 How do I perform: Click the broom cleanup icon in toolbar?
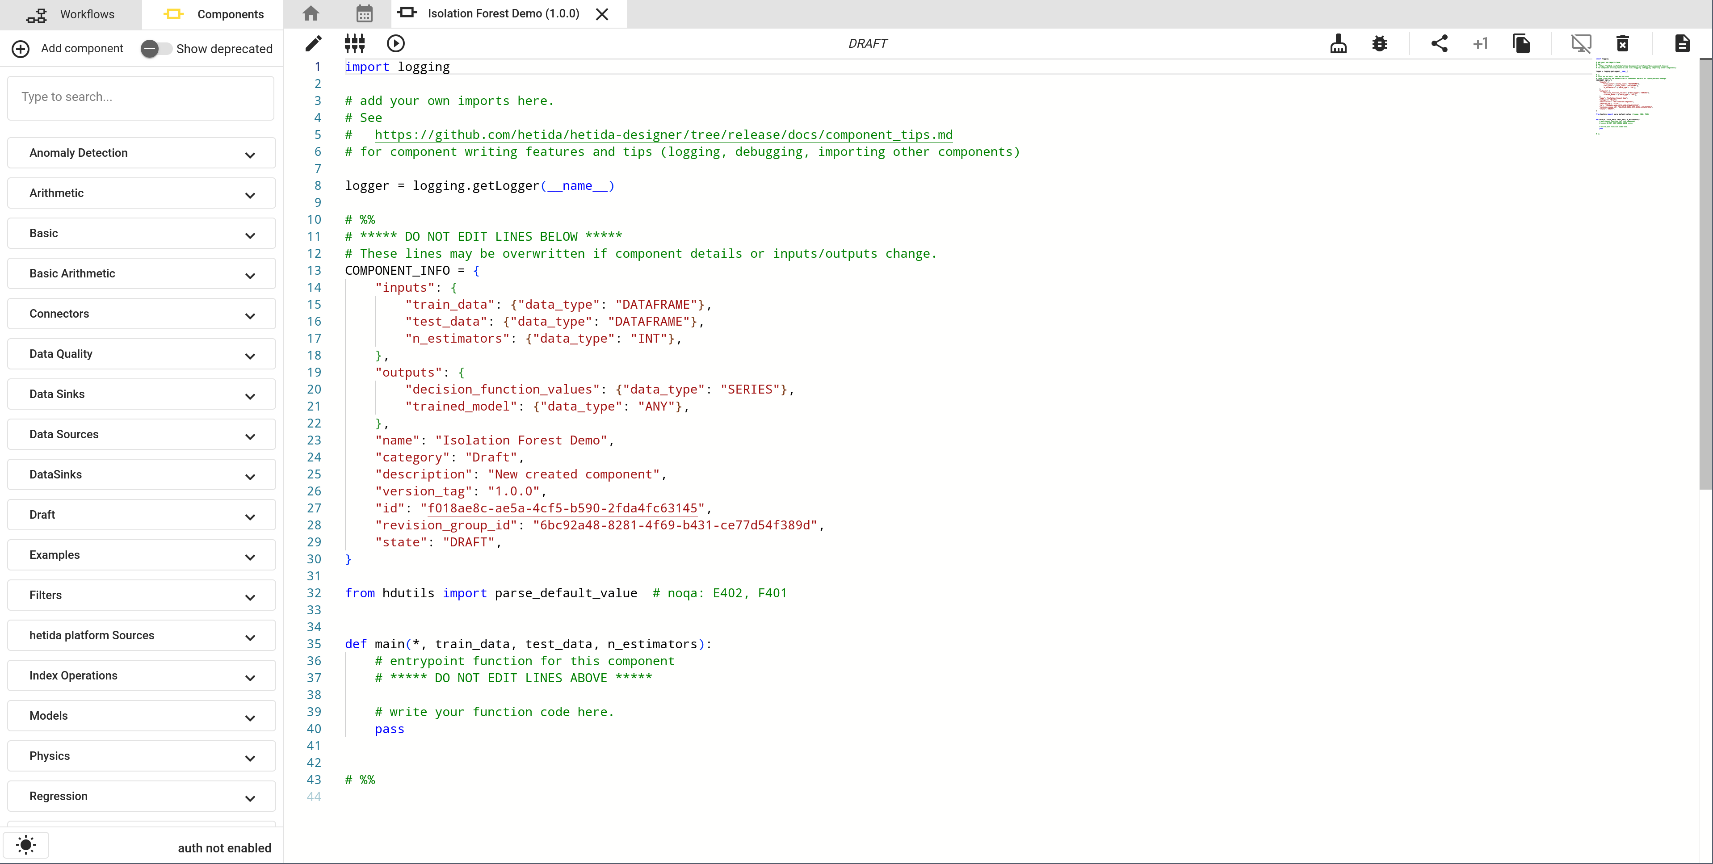(1338, 43)
